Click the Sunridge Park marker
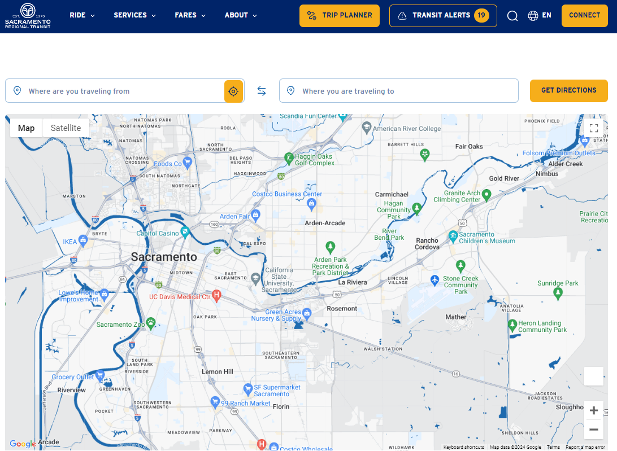Screen dimensions: 617x451 point(558,294)
